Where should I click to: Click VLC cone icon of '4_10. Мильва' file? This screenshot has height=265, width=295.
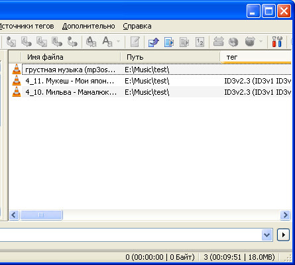click(x=17, y=91)
